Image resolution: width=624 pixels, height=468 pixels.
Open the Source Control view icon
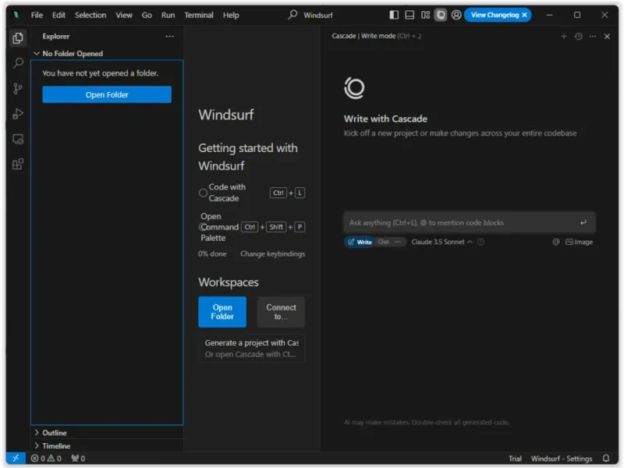17,88
